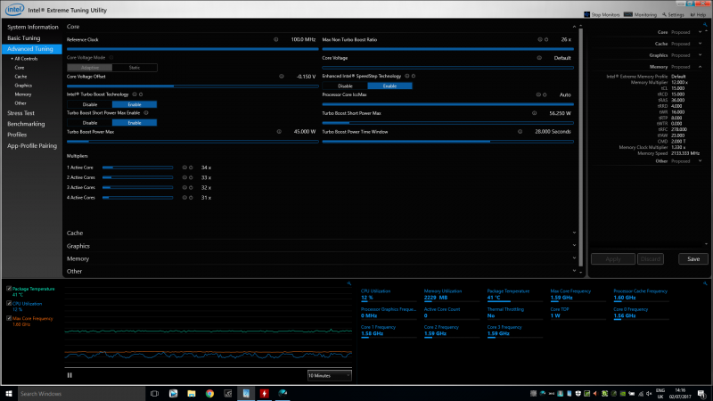Toggle the Max Core Frequency graph checkbox
Viewport: 713px width, 401px height.
(9, 318)
